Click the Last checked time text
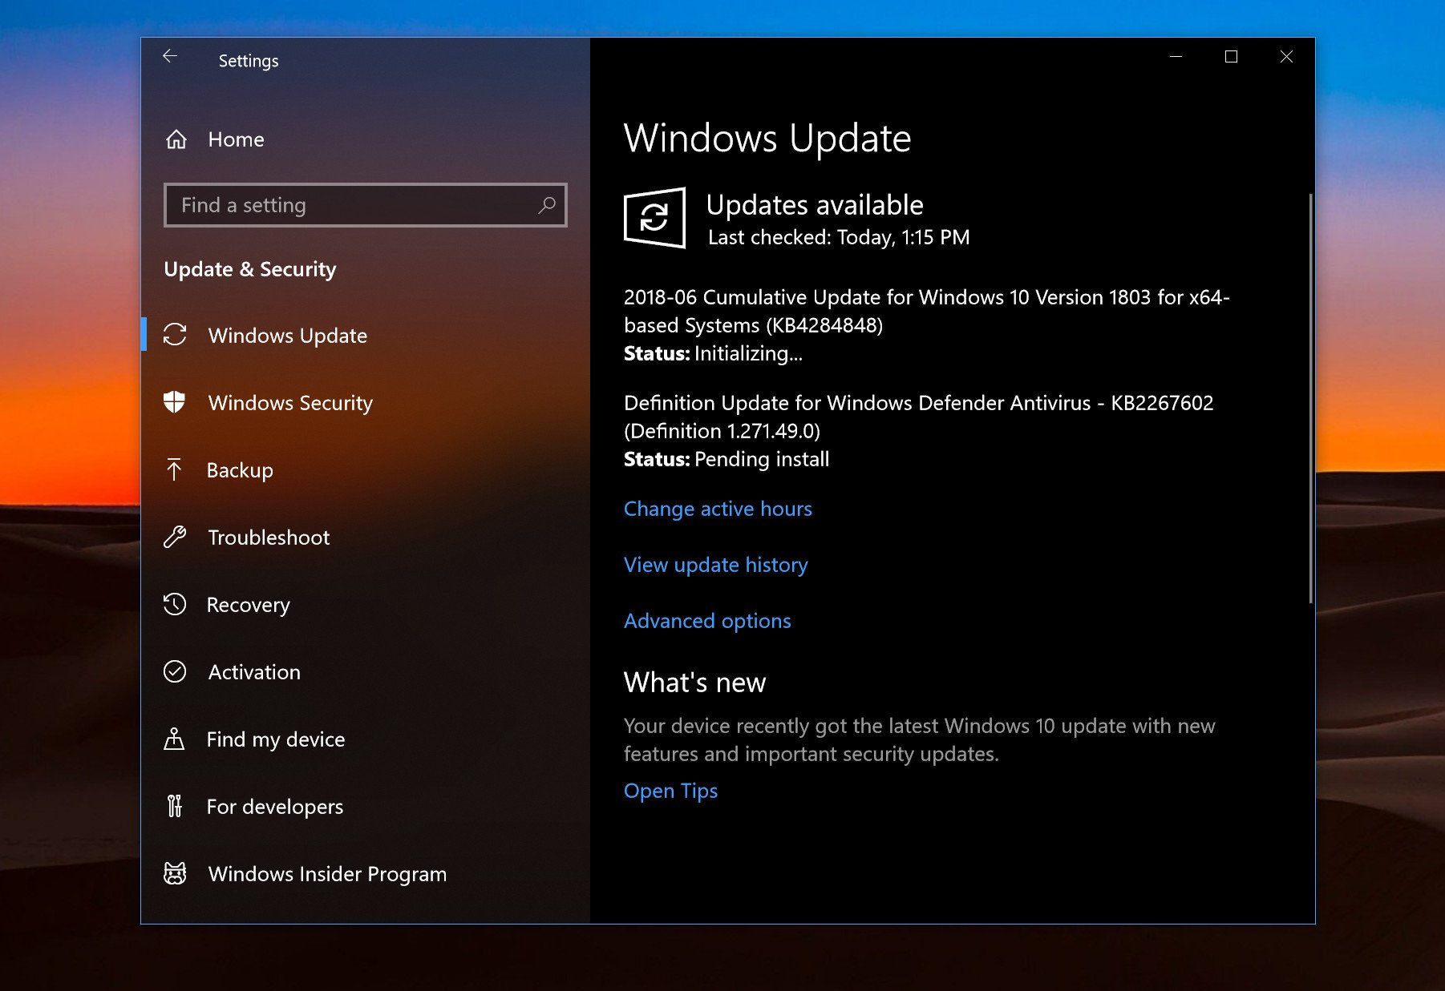This screenshot has height=991, width=1445. (x=839, y=237)
